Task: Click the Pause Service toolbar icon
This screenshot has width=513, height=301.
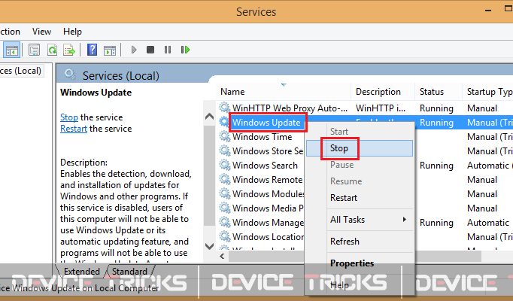Action: 168,50
